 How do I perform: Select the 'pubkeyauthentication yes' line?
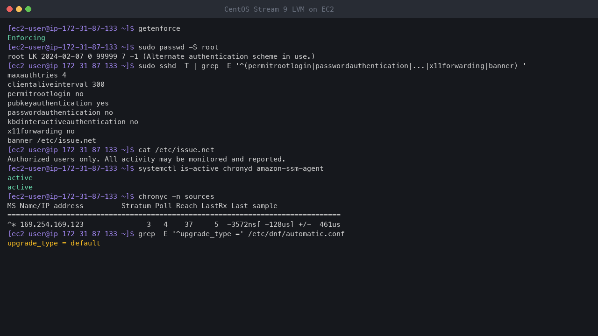coord(58,103)
